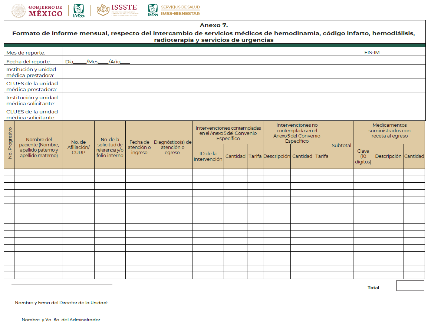The image size is (428, 325).
Task: Click the IMSS-Bienestar Servicios de Salud logo
Action: [x=174, y=10]
